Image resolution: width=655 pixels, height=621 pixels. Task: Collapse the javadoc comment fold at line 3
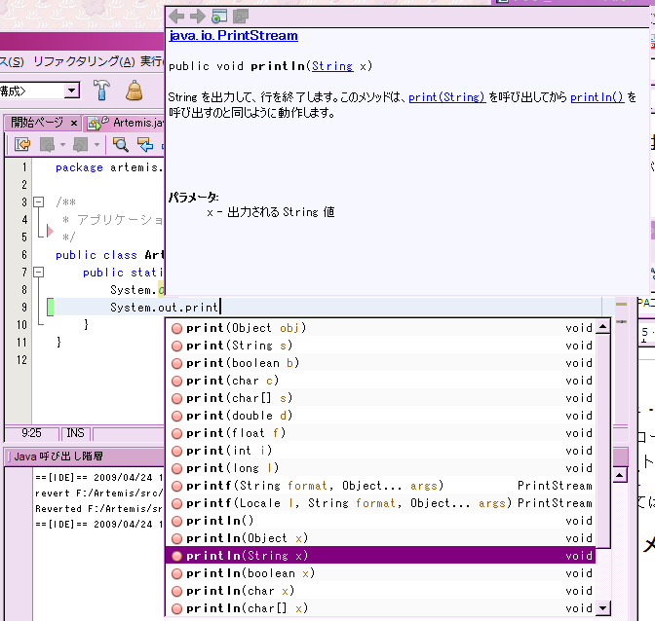click(38, 202)
